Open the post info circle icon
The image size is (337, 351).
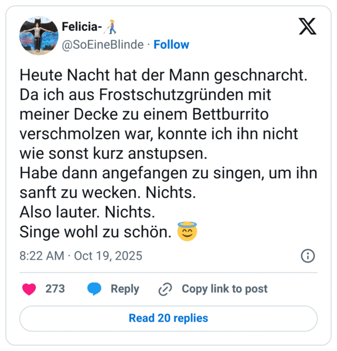[x=307, y=256]
